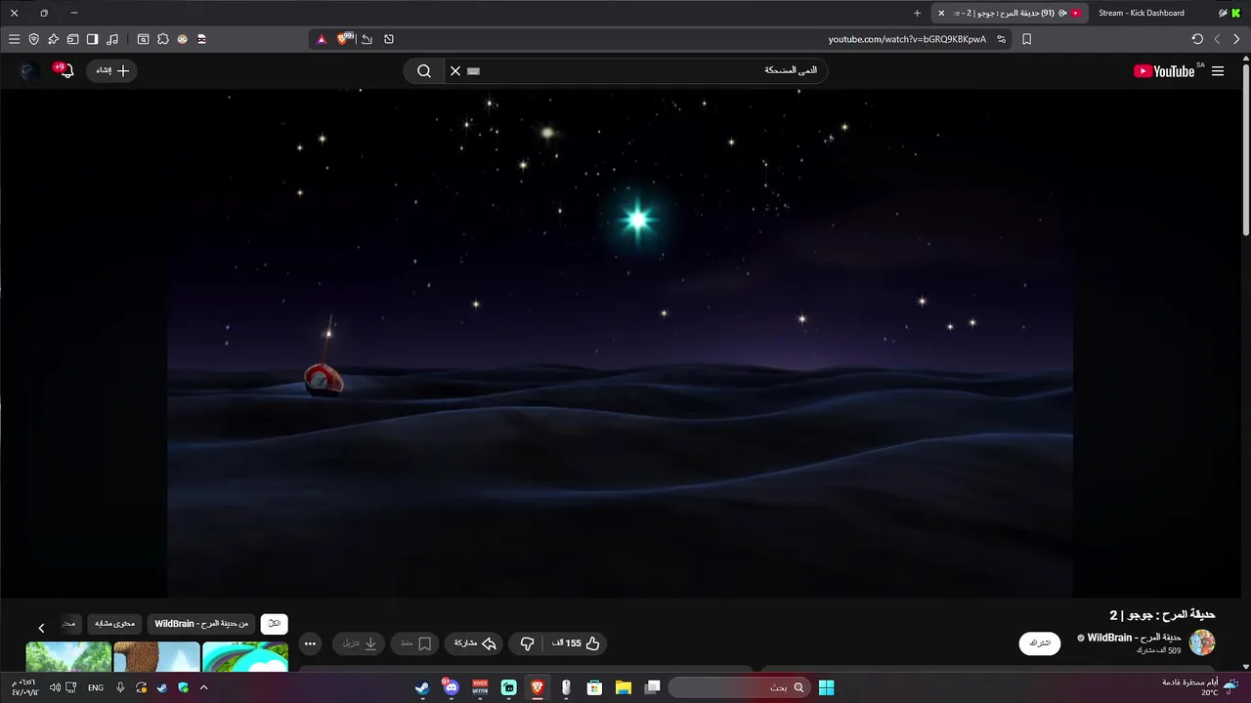Switch the ENG input language indicator
The width and height of the screenshot is (1251, 703).
96,687
